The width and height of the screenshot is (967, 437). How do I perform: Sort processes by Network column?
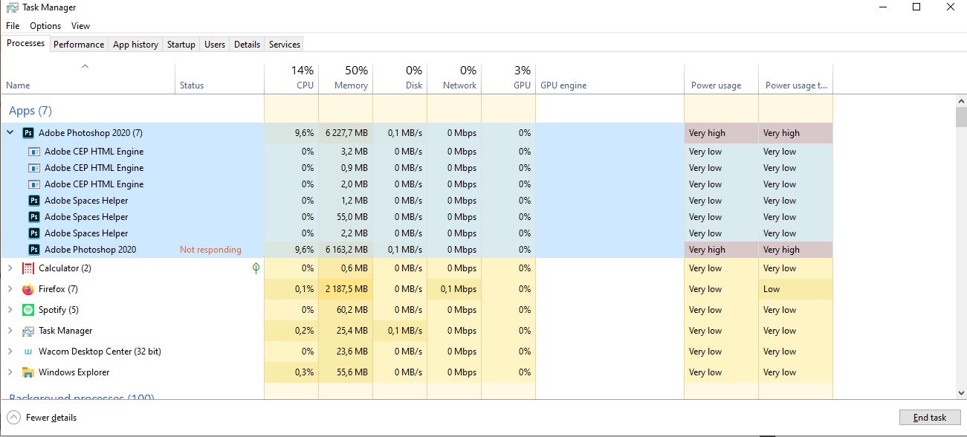[454, 78]
